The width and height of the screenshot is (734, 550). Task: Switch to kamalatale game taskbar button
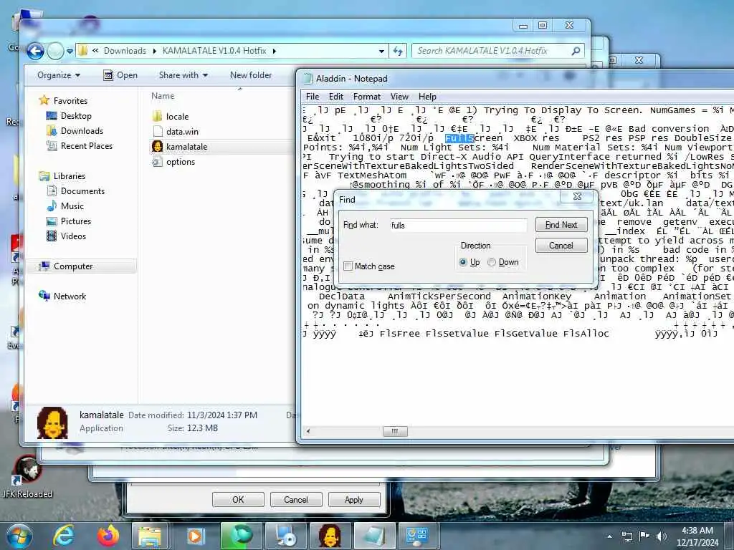click(x=330, y=536)
